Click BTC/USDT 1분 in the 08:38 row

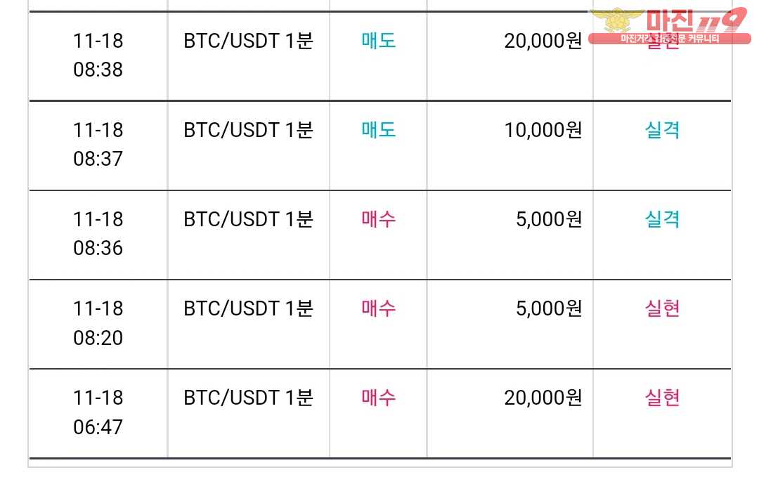click(x=248, y=41)
